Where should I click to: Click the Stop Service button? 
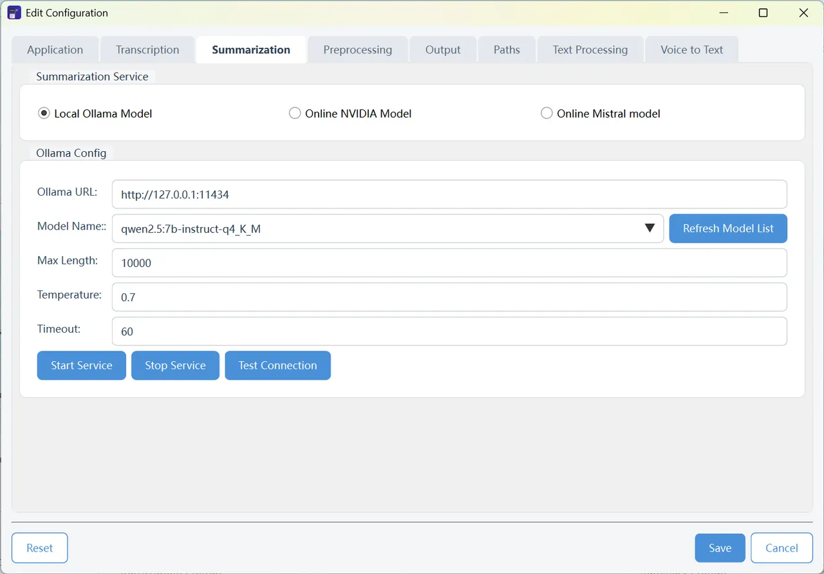coord(175,366)
